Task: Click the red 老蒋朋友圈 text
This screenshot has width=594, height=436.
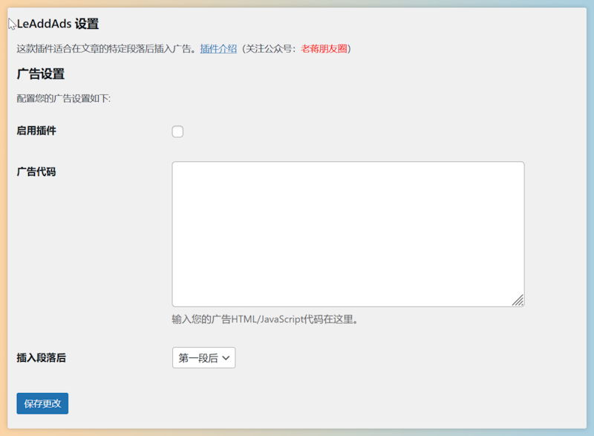Action: tap(324, 49)
